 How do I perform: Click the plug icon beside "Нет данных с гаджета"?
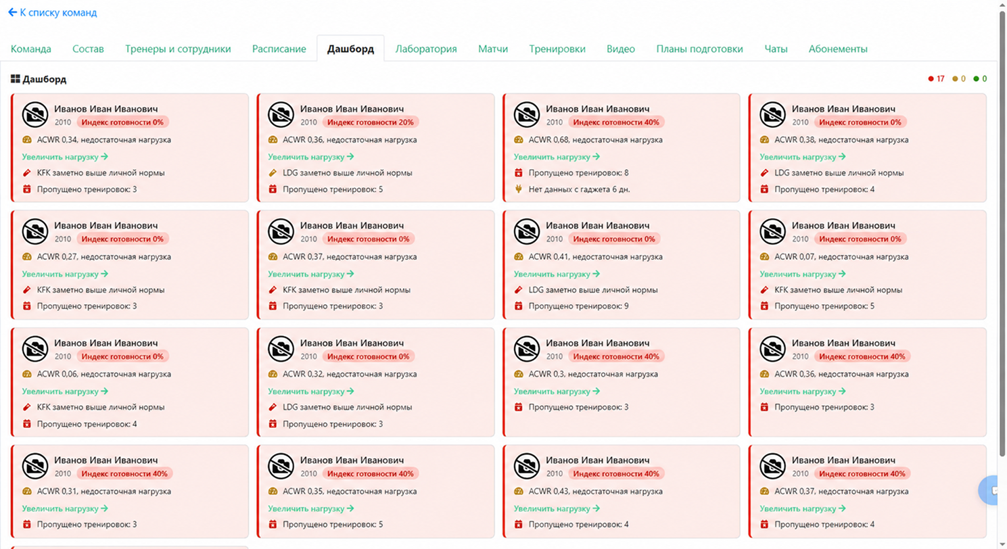point(519,189)
